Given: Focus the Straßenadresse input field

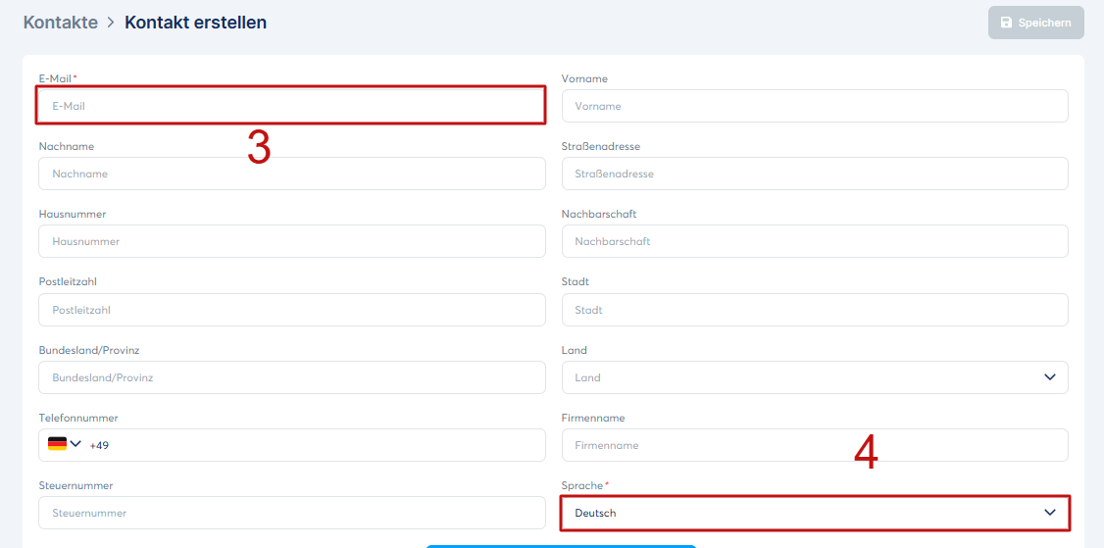Looking at the screenshot, I should click(815, 174).
